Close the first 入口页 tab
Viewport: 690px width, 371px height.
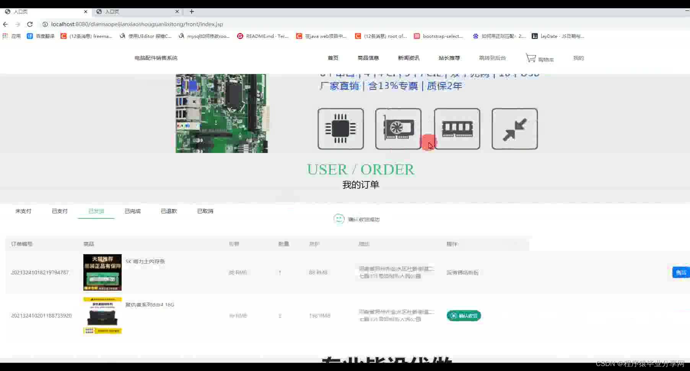coord(85,11)
